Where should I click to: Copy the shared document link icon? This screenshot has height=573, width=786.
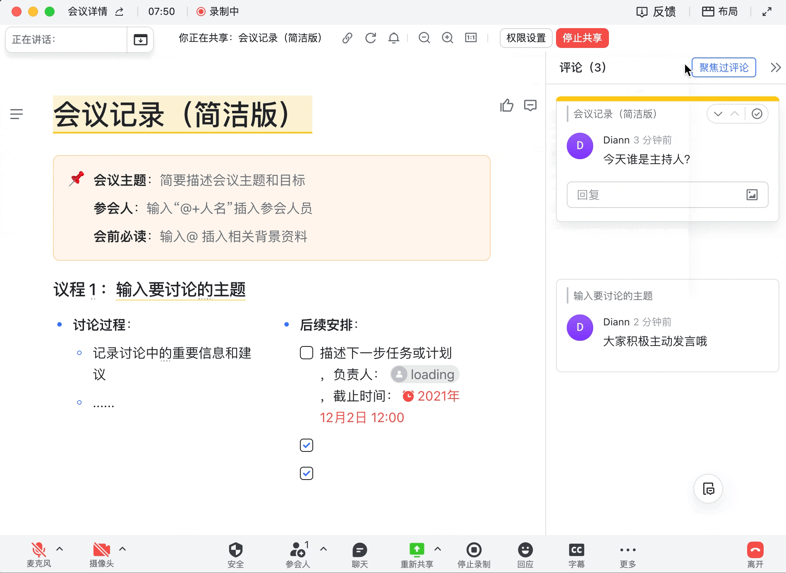click(x=347, y=38)
